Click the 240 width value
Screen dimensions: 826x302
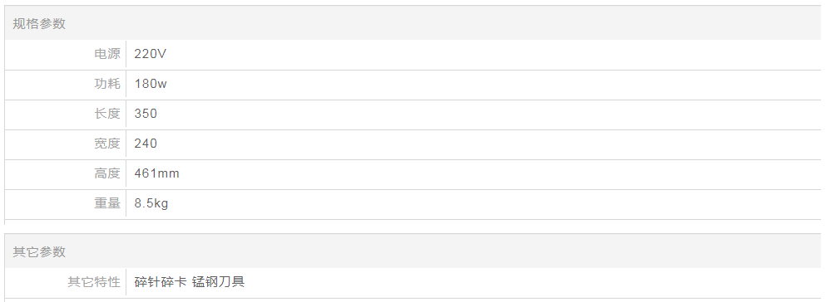(146, 144)
